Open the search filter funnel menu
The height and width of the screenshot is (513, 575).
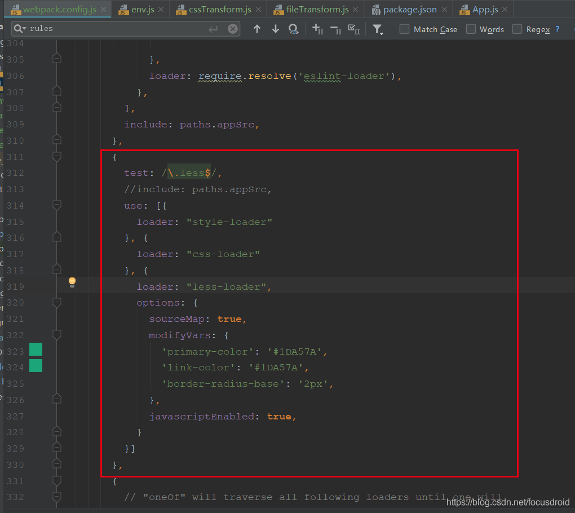[378, 29]
